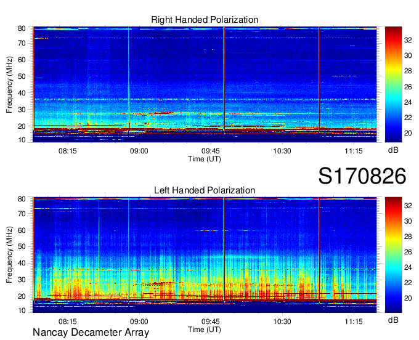Click the Left Handed Polarization title
The height and width of the screenshot is (340, 419).
[205, 190]
